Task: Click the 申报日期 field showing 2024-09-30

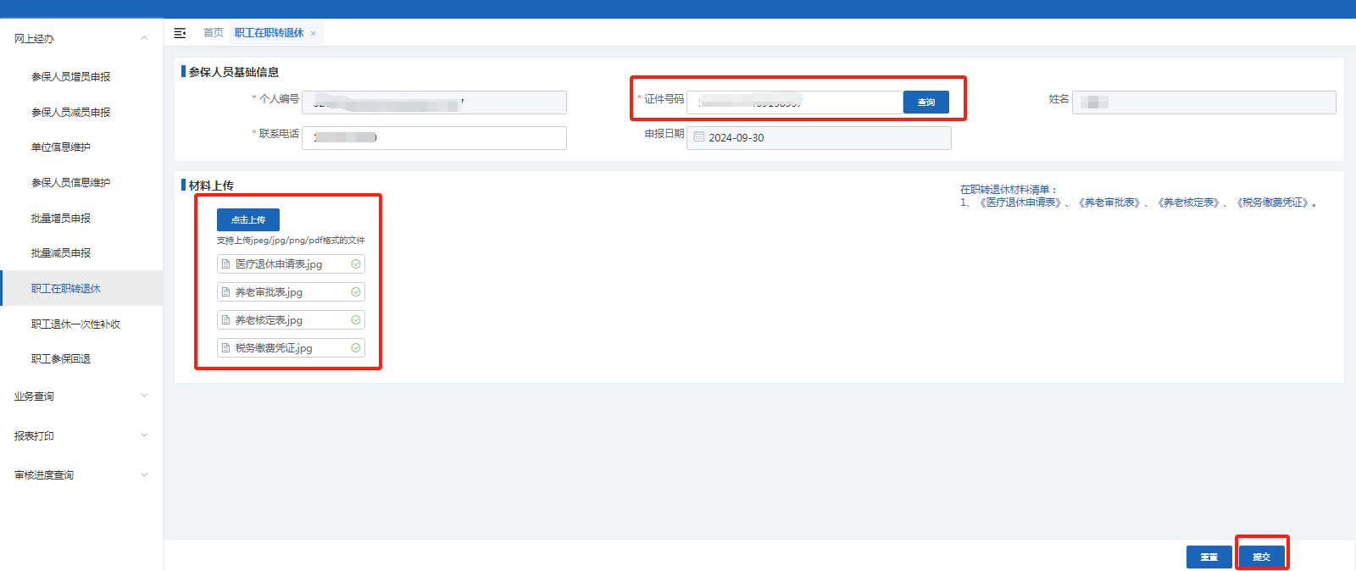Action: pyautogui.click(x=819, y=138)
